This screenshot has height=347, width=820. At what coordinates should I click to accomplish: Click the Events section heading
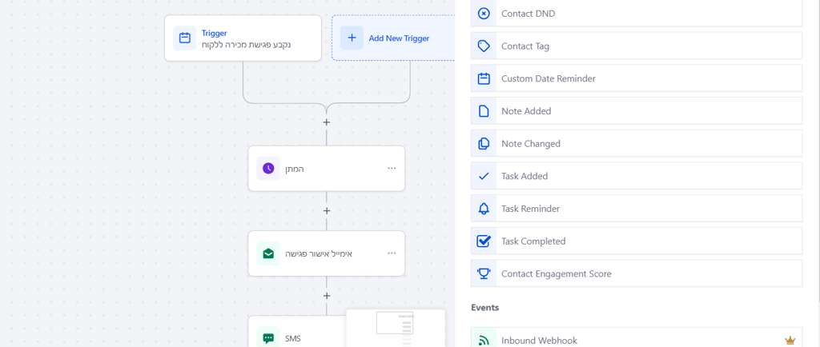coord(484,307)
